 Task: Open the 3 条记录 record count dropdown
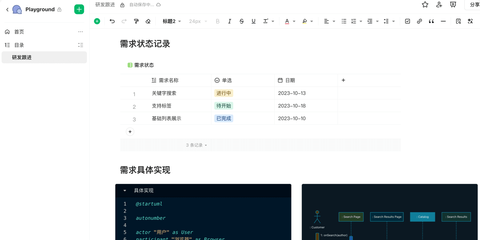(x=196, y=145)
